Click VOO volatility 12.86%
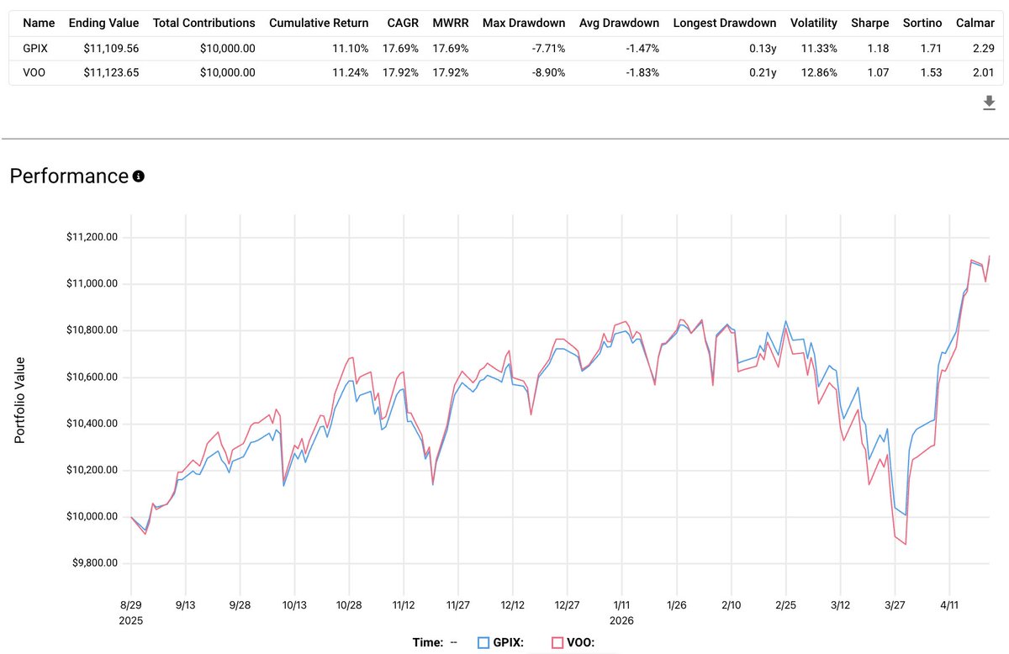 coord(819,72)
